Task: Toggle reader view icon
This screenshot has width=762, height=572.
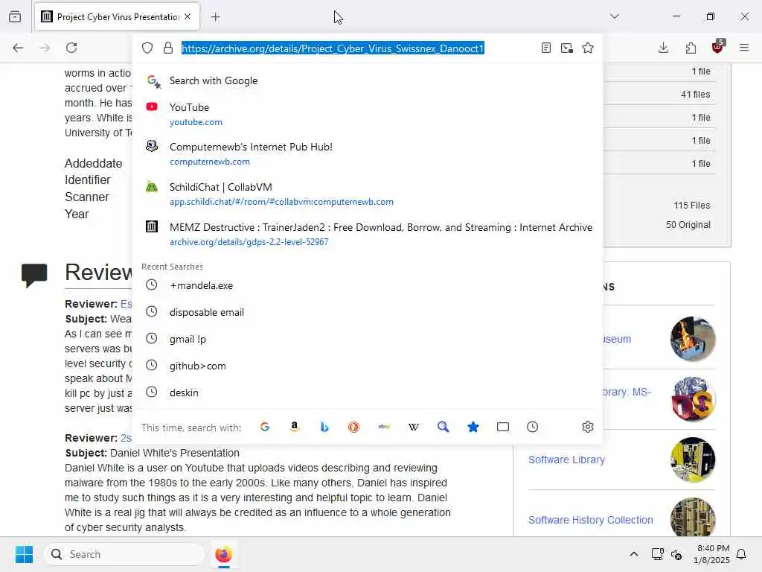Action: [x=545, y=48]
